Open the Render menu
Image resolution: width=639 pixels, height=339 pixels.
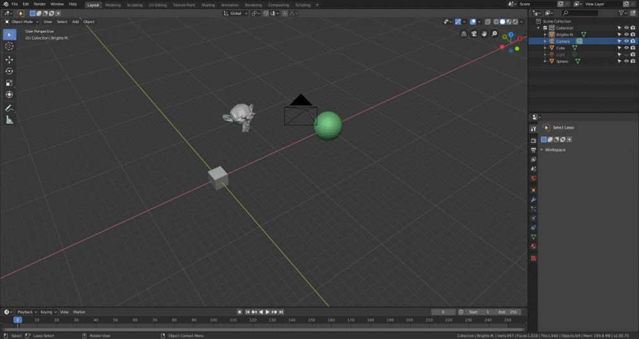[x=40, y=4]
